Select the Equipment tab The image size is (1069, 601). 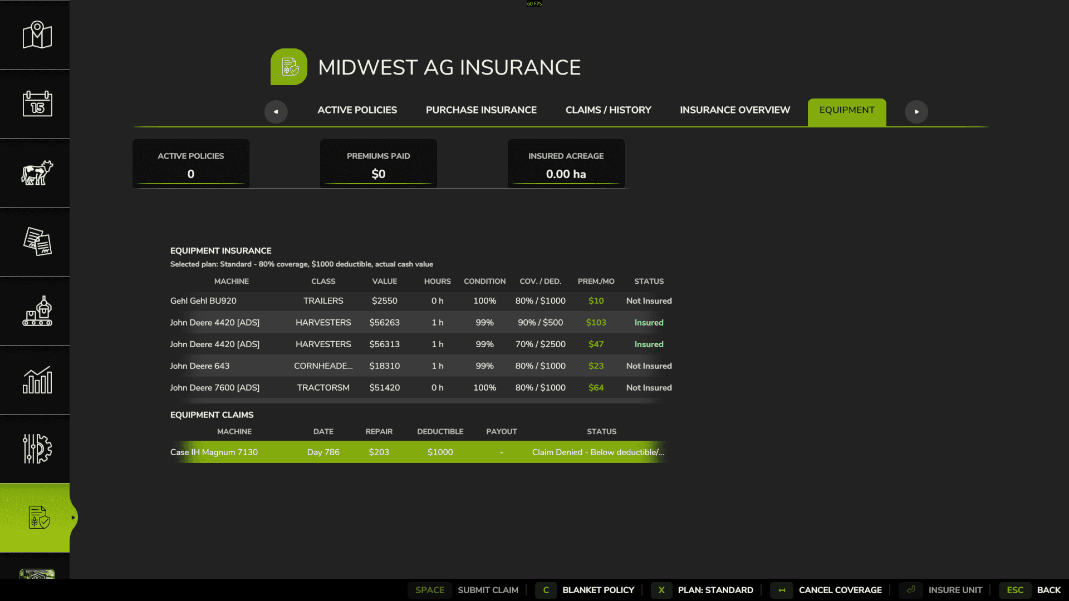point(847,112)
